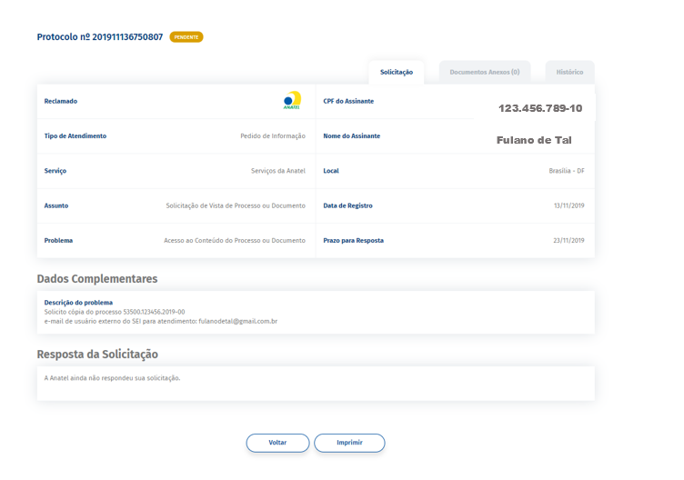Open the Histórico tab
The image size is (684, 480).
pyautogui.click(x=569, y=73)
